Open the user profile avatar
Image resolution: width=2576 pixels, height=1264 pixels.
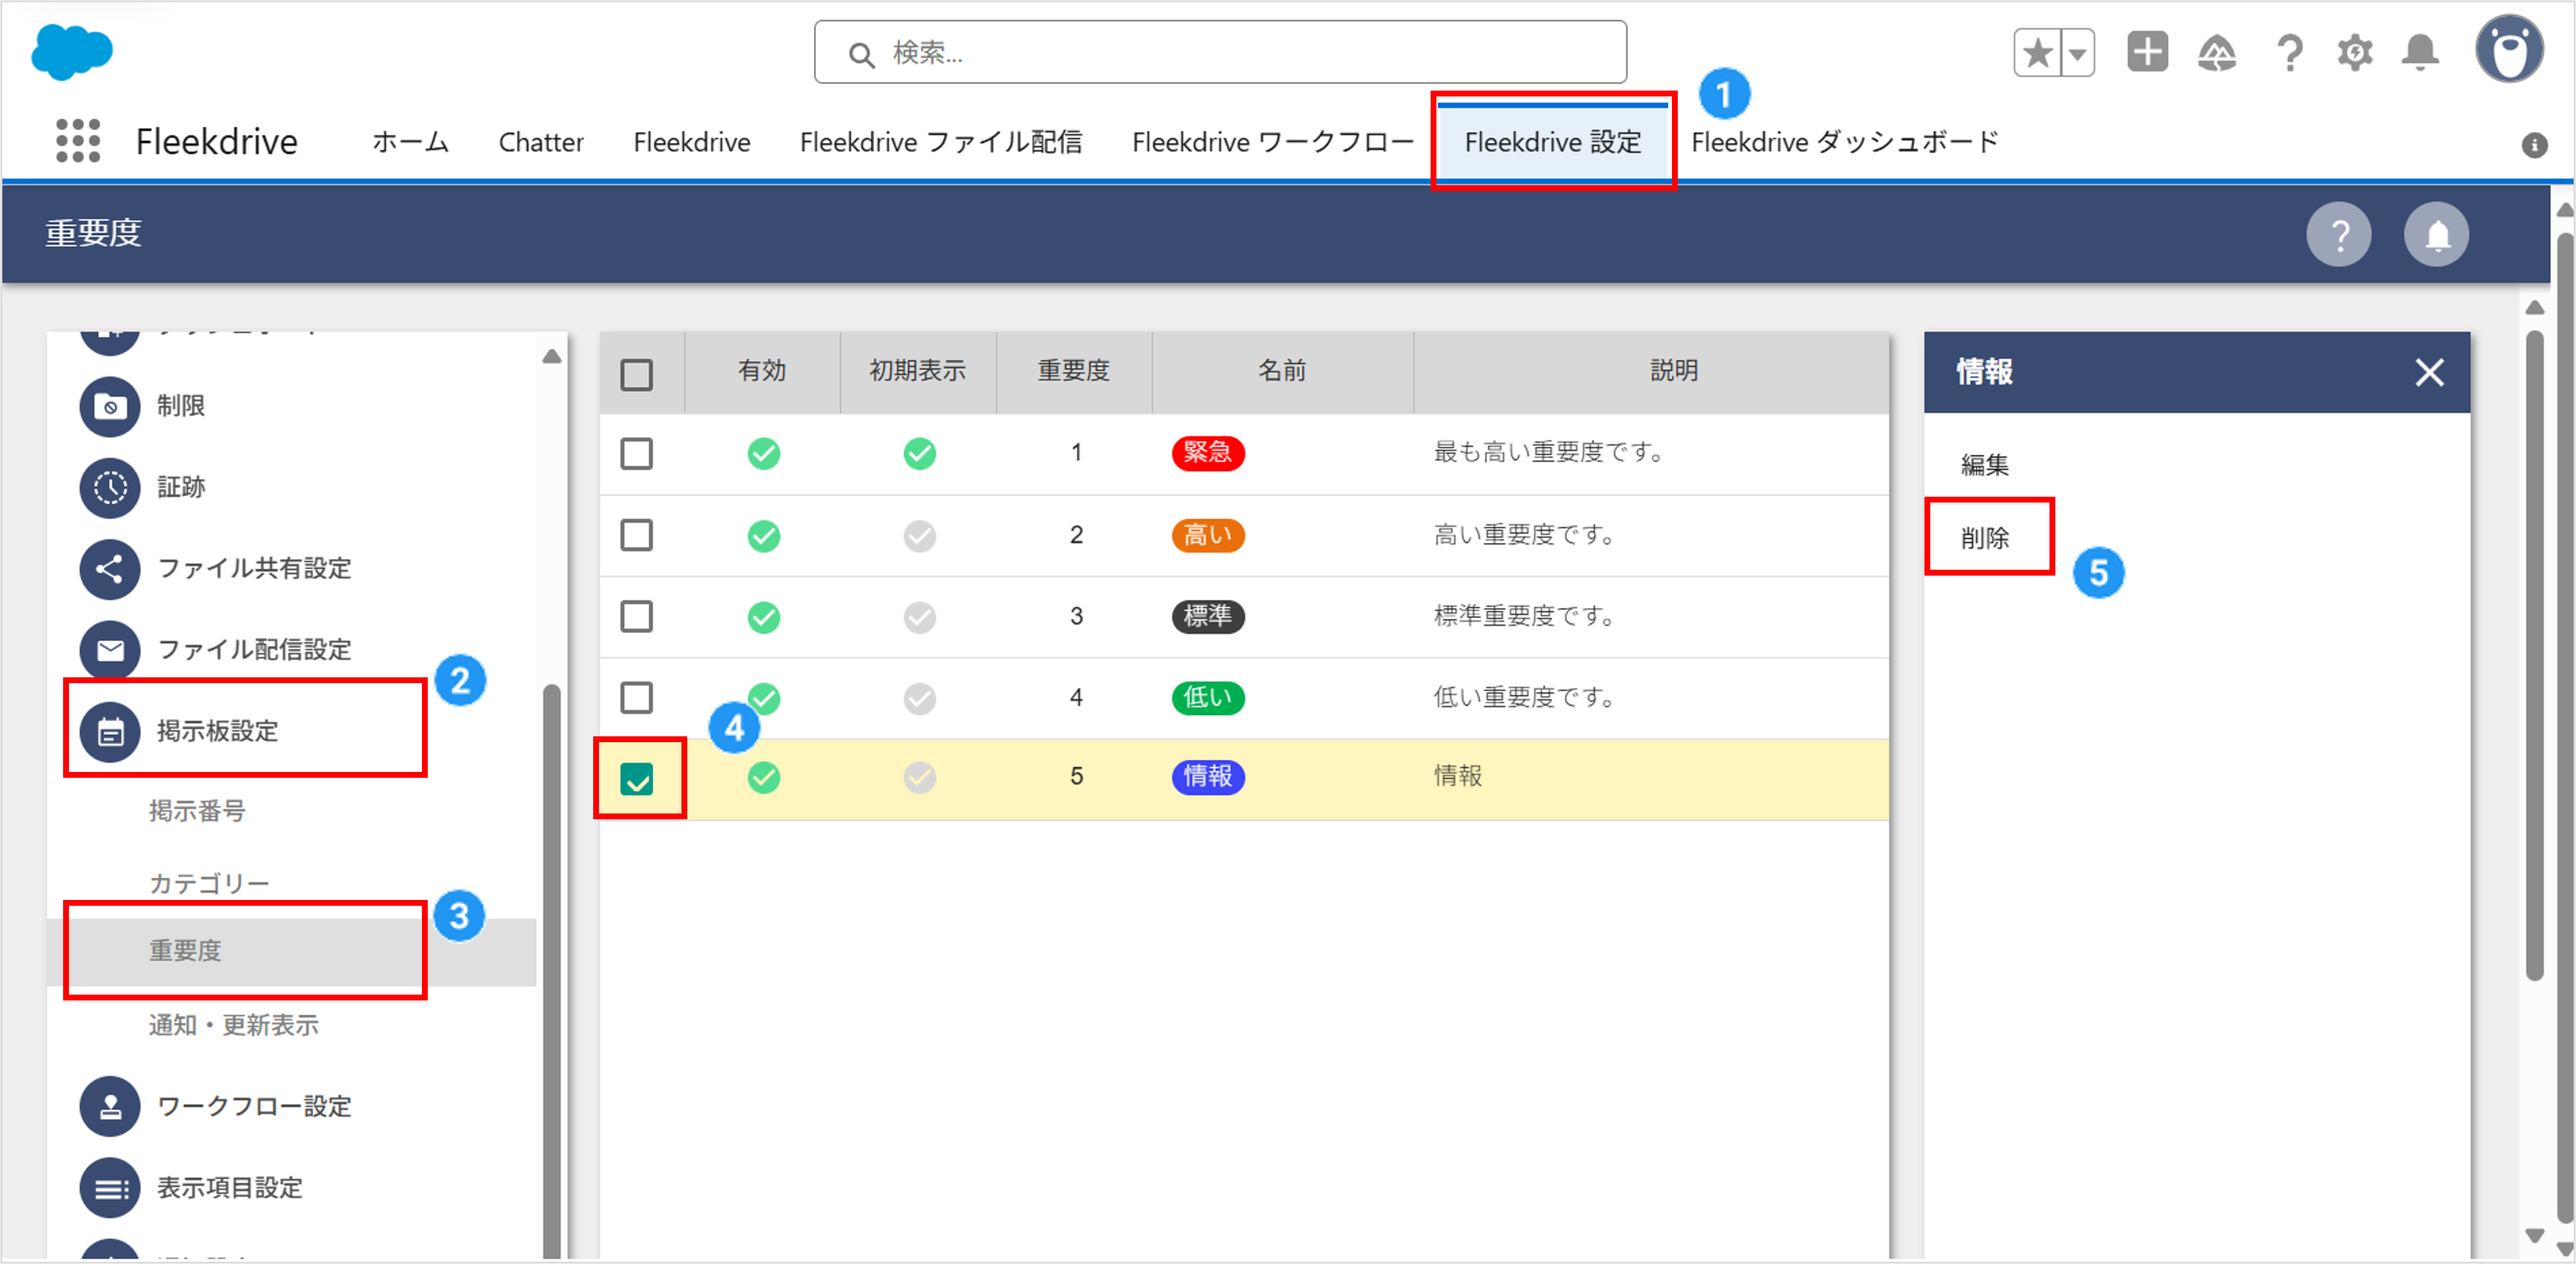2509,49
